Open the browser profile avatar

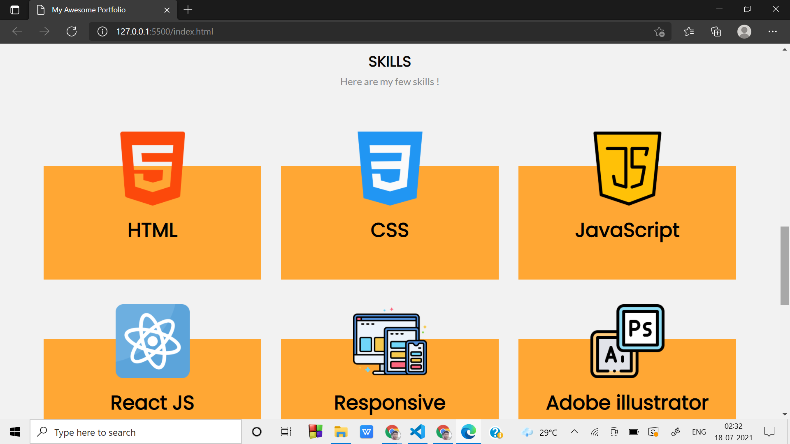(744, 32)
